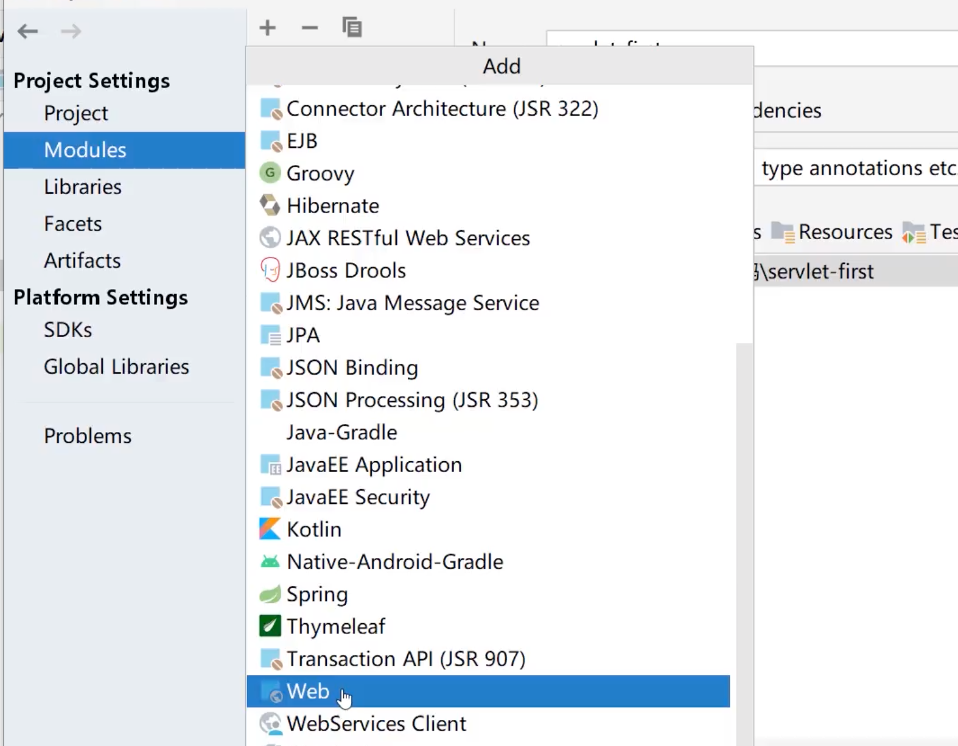
Task: Click the add (plus) icon
Action: 267,28
